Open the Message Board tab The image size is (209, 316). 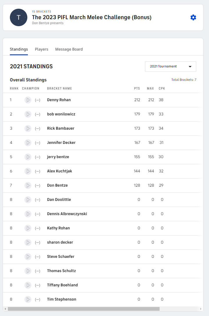pyautogui.click(x=69, y=49)
